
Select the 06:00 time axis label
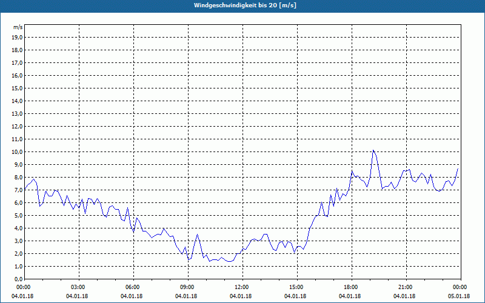tap(133, 287)
